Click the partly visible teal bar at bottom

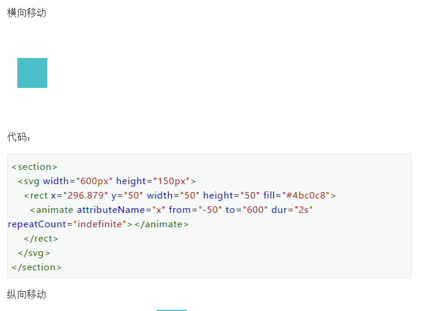point(172,309)
